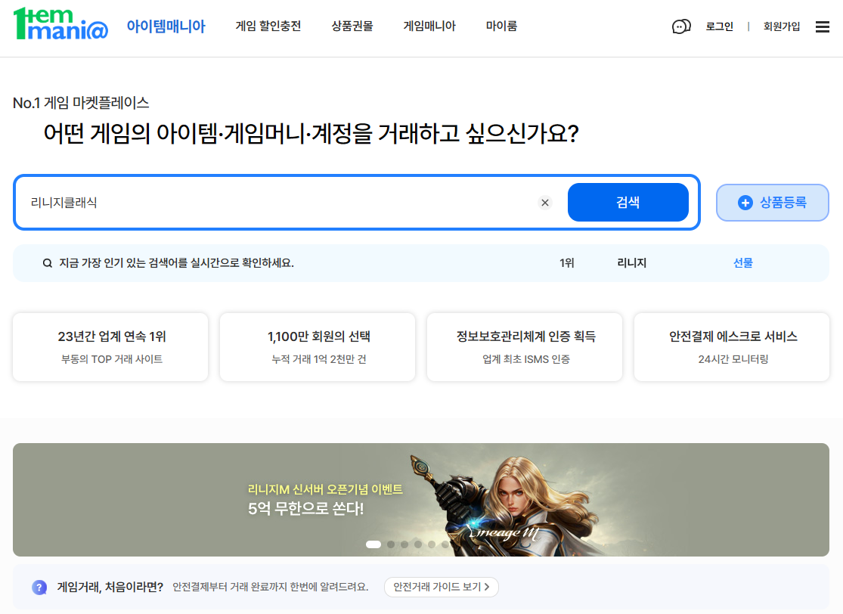Click the 게임거래, 처음이라면? text
This screenshot has height=614, width=843.
point(110,587)
